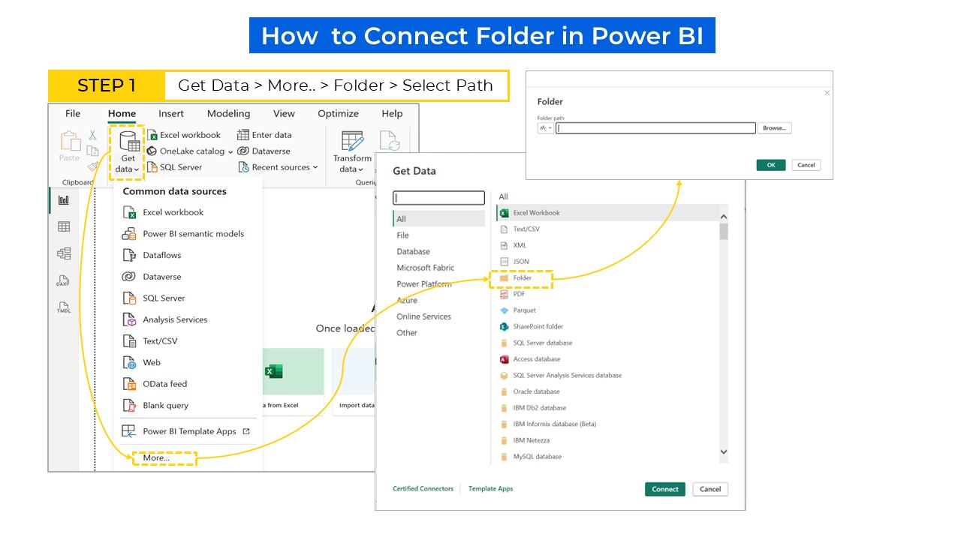Select Folder in Get Data list
Viewport: 961px width, 540px height.
pyautogui.click(x=522, y=278)
